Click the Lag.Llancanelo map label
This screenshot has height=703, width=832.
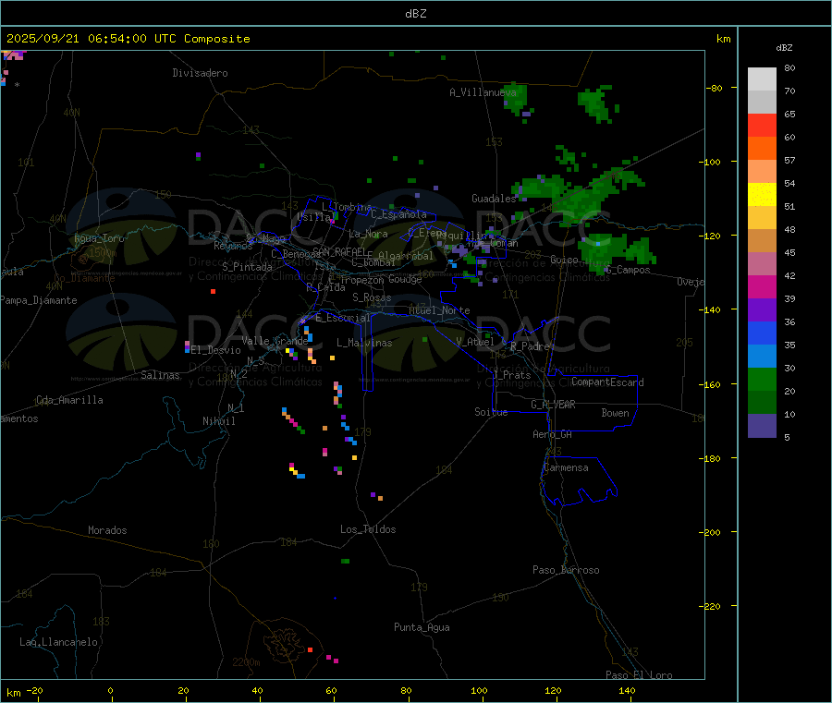tap(58, 642)
